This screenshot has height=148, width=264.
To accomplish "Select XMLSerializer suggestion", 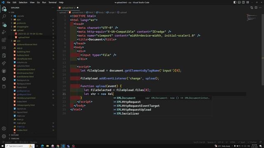I will [162, 113].
